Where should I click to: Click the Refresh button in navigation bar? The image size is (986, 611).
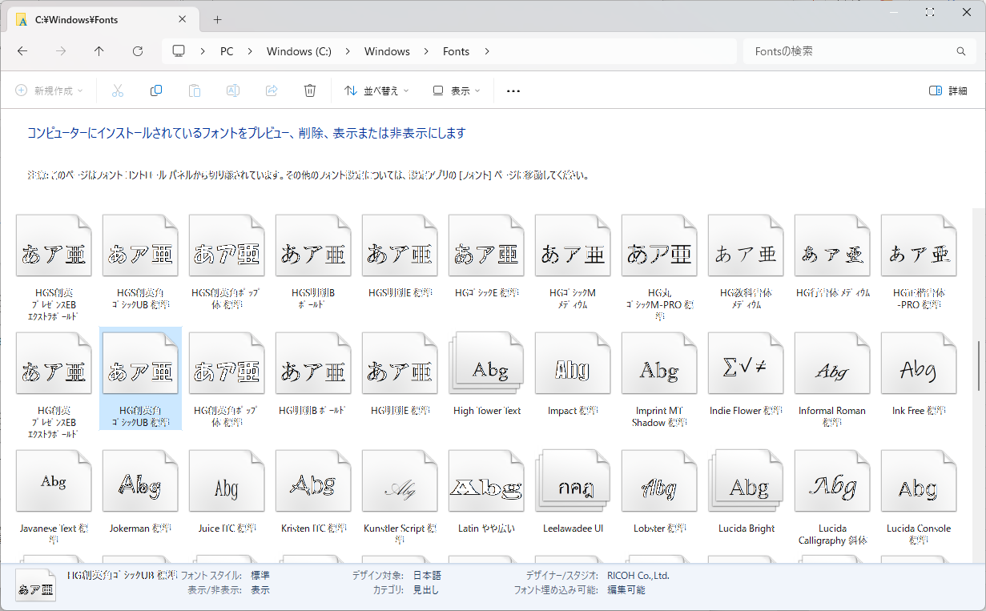[138, 51]
